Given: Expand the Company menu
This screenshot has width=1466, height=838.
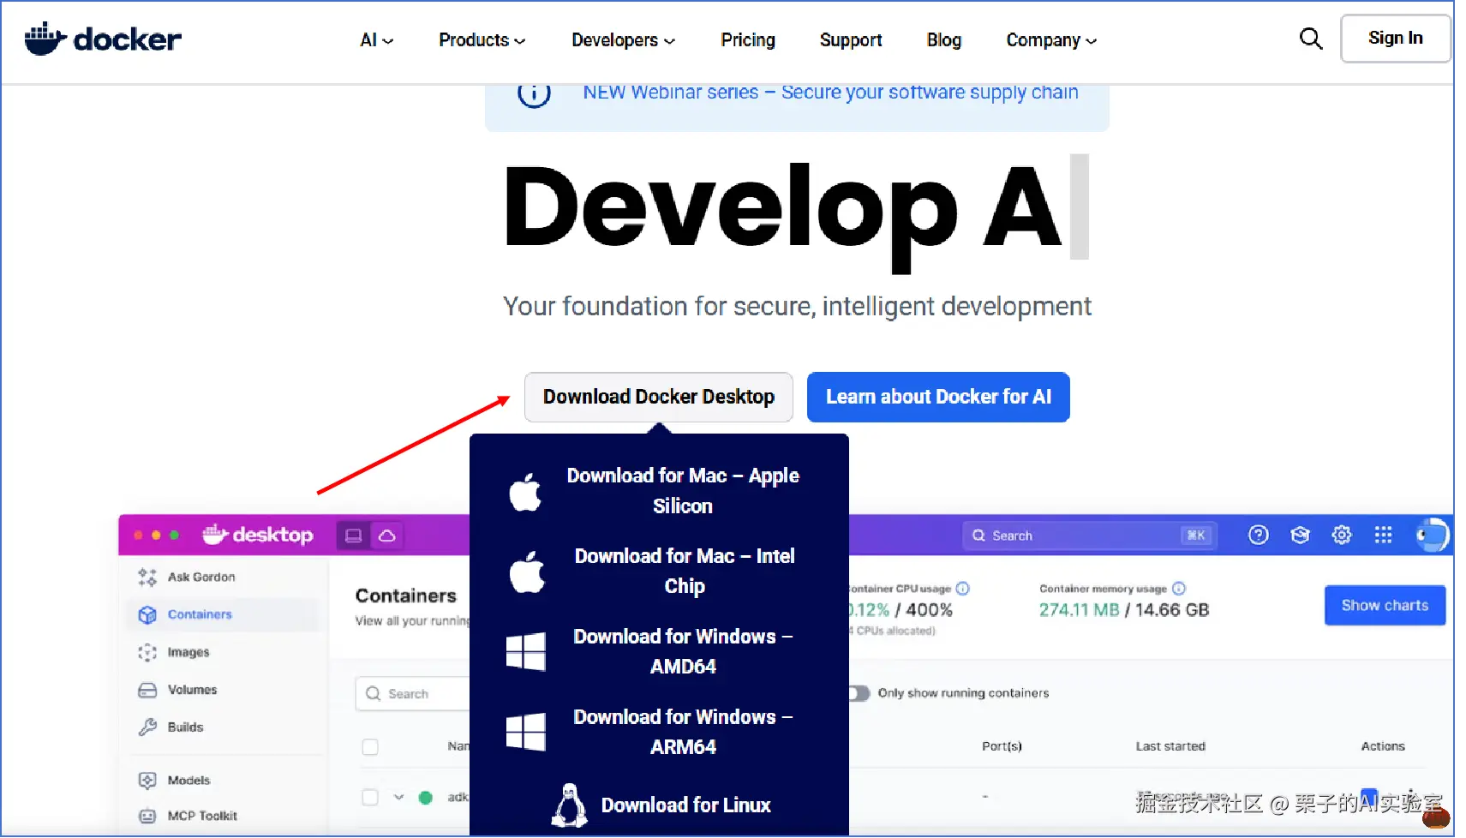Looking at the screenshot, I should click(x=1051, y=40).
